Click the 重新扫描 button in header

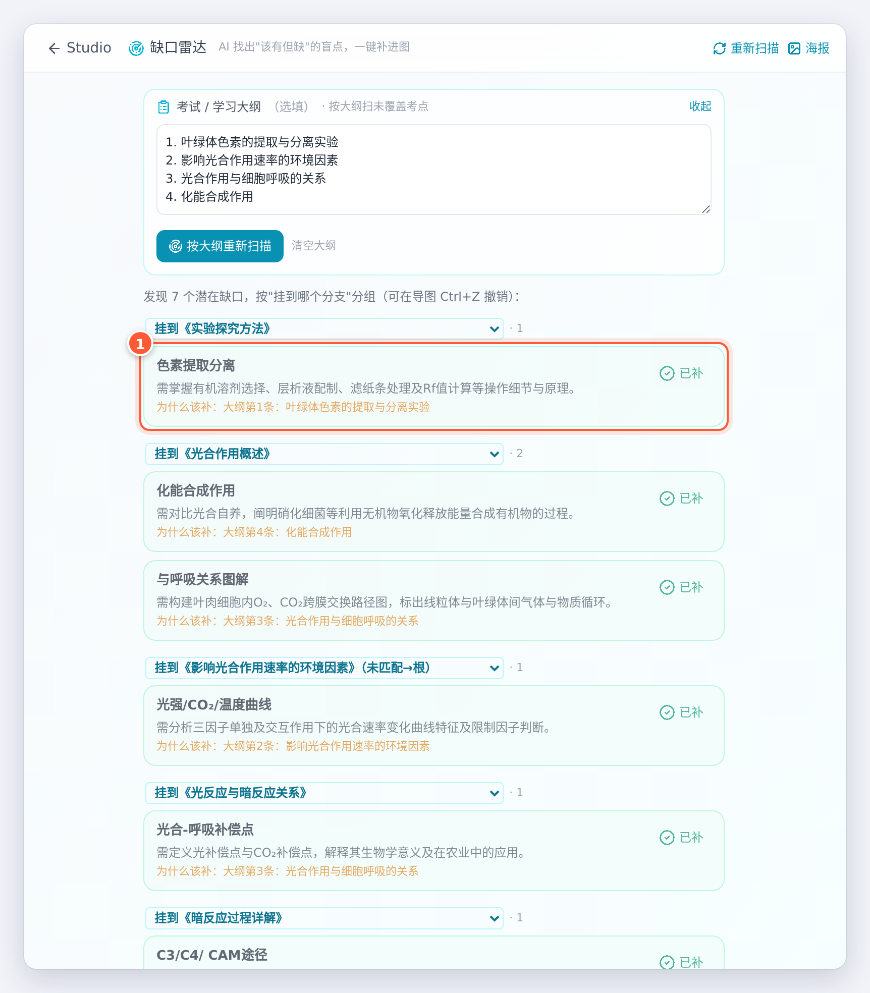746,48
